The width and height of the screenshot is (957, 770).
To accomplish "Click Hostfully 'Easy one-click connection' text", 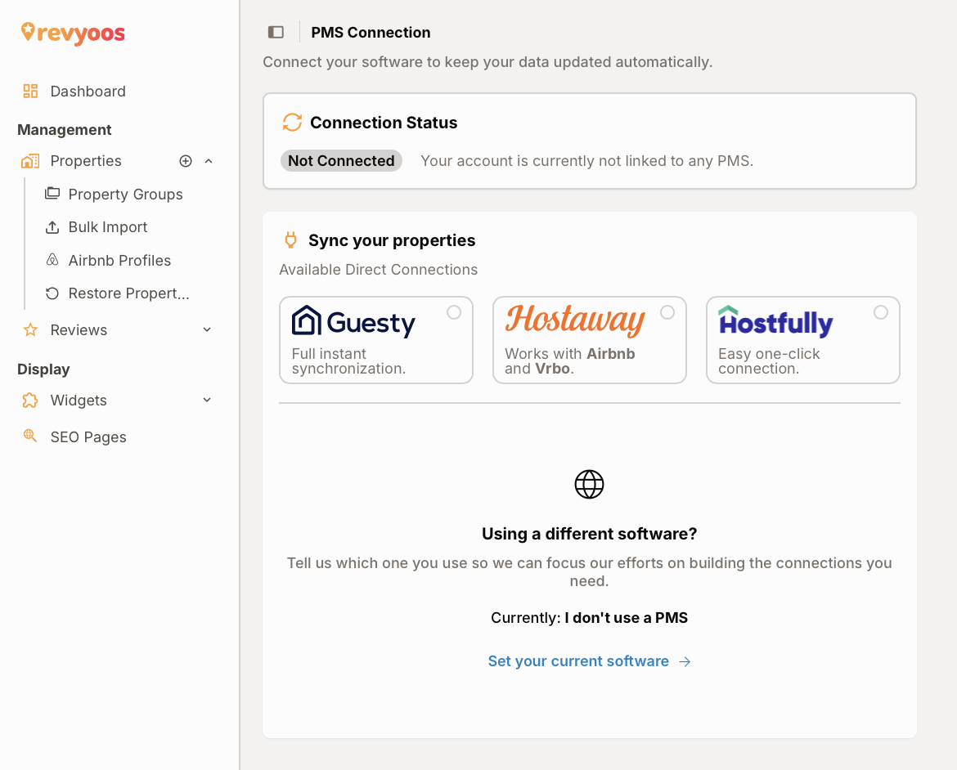I will (768, 361).
